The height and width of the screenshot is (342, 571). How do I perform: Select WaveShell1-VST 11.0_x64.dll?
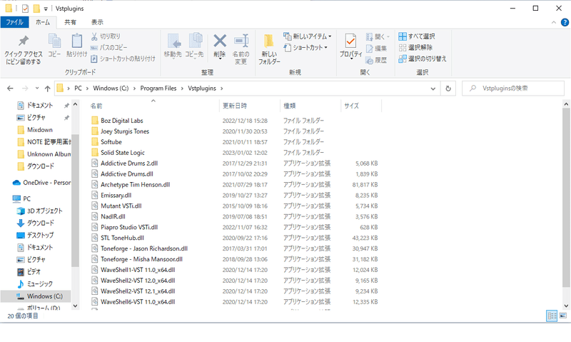(138, 269)
